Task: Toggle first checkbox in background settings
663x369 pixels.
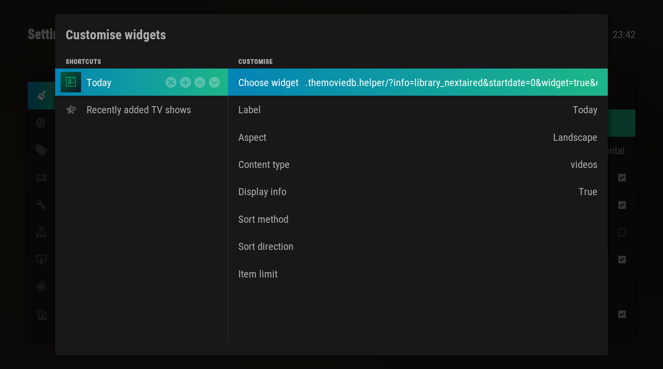Action: tap(622, 178)
